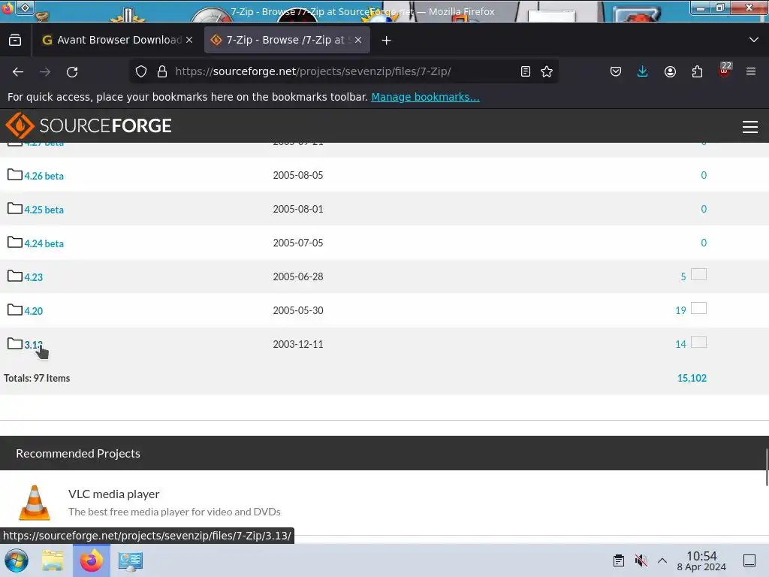Click the download count 5 for 4.23
This screenshot has height=577, width=769.
click(x=683, y=276)
